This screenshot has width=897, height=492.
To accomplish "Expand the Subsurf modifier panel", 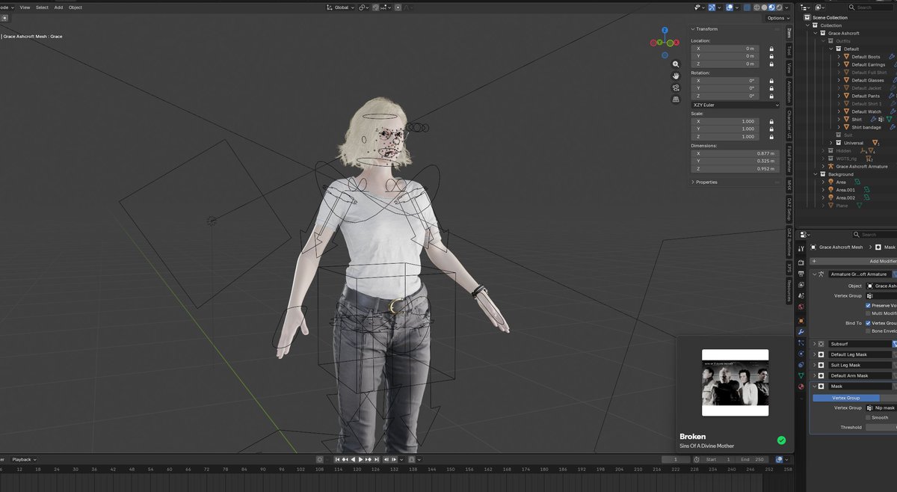I will (x=814, y=344).
